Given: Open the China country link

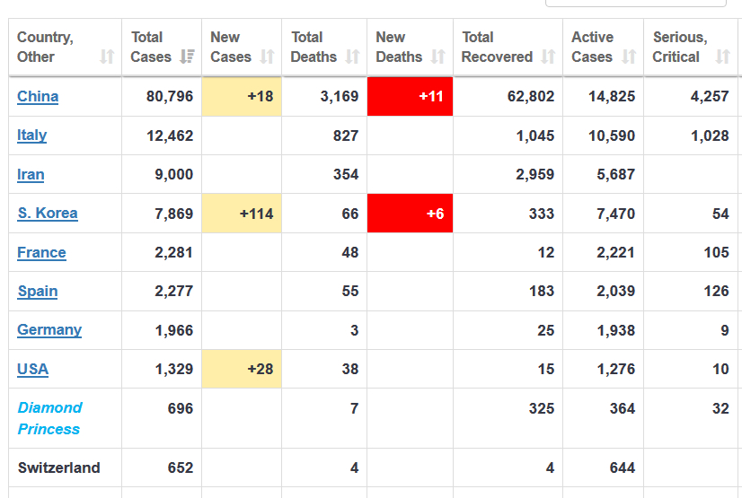Looking at the screenshot, I should click(38, 96).
